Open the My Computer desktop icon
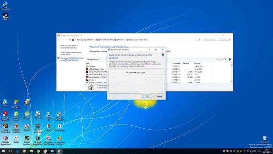Screen dimensions: 273x154 click(5, 6)
